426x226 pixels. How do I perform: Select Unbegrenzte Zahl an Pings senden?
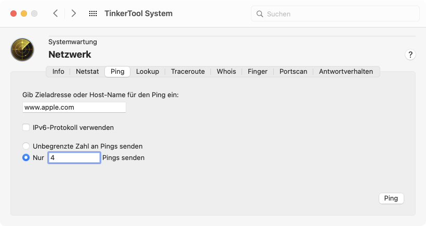coord(26,146)
